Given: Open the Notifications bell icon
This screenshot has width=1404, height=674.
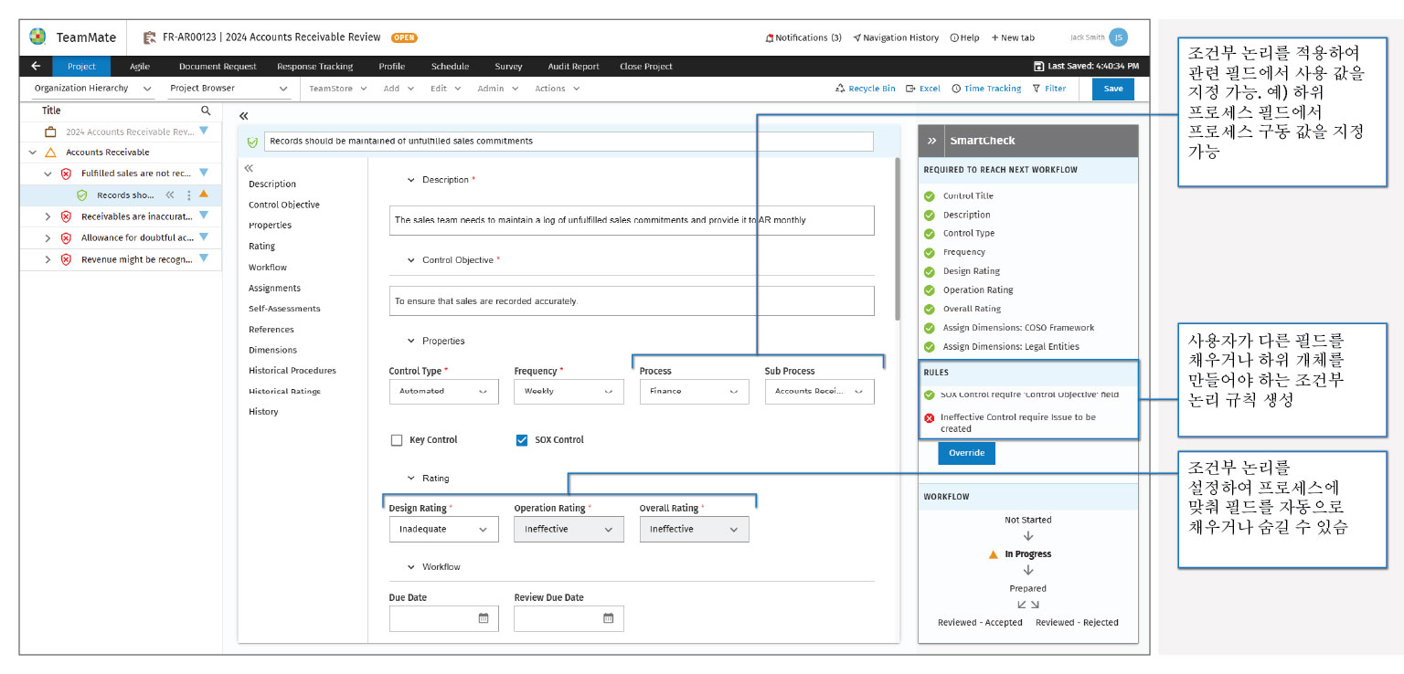Looking at the screenshot, I should coord(769,38).
